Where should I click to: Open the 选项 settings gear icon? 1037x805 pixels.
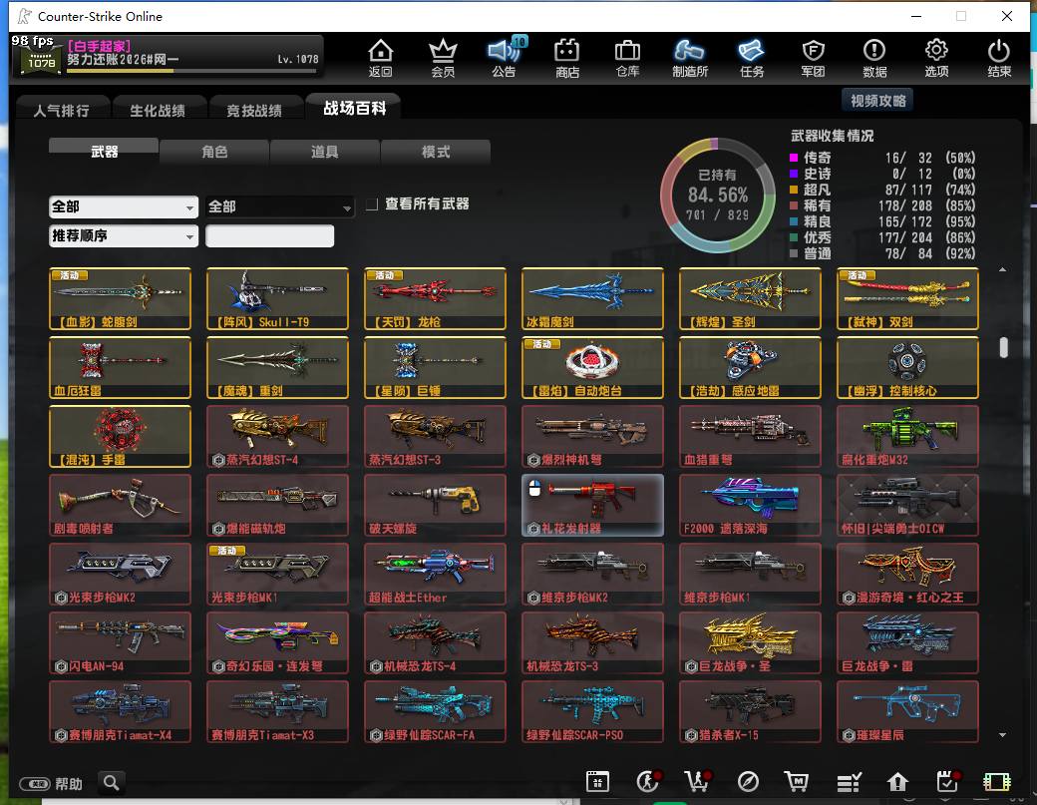[x=936, y=57]
